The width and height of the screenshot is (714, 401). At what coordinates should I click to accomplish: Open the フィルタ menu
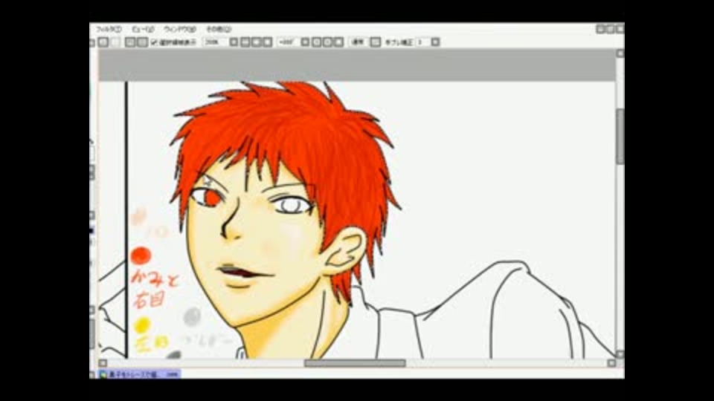pyautogui.click(x=109, y=29)
